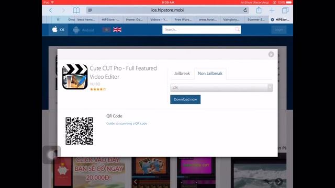Click the app's star rating
335x188 pixels.
click(x=98, y=89)
